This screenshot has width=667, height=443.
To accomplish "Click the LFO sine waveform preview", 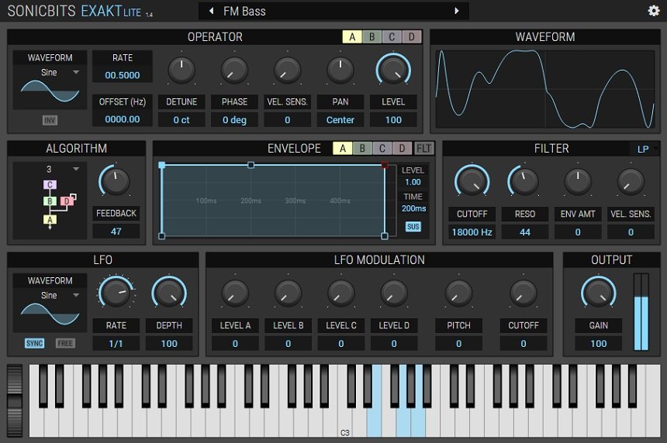I will click(50, 314).
